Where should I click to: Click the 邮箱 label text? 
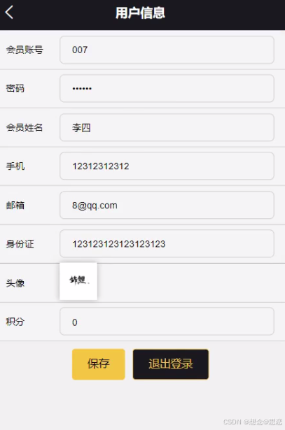pyautogui.click(x=15, y=205)
